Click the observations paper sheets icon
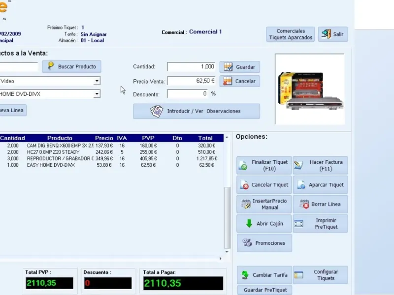This screenshot has width=394, height=295. pos(157,111)
